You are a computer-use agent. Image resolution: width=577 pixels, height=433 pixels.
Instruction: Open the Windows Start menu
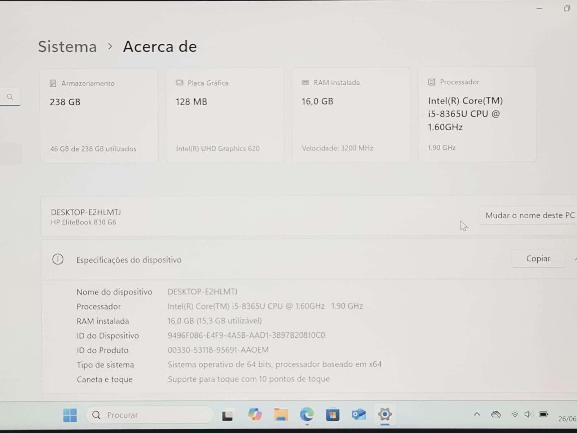(70, 415)
